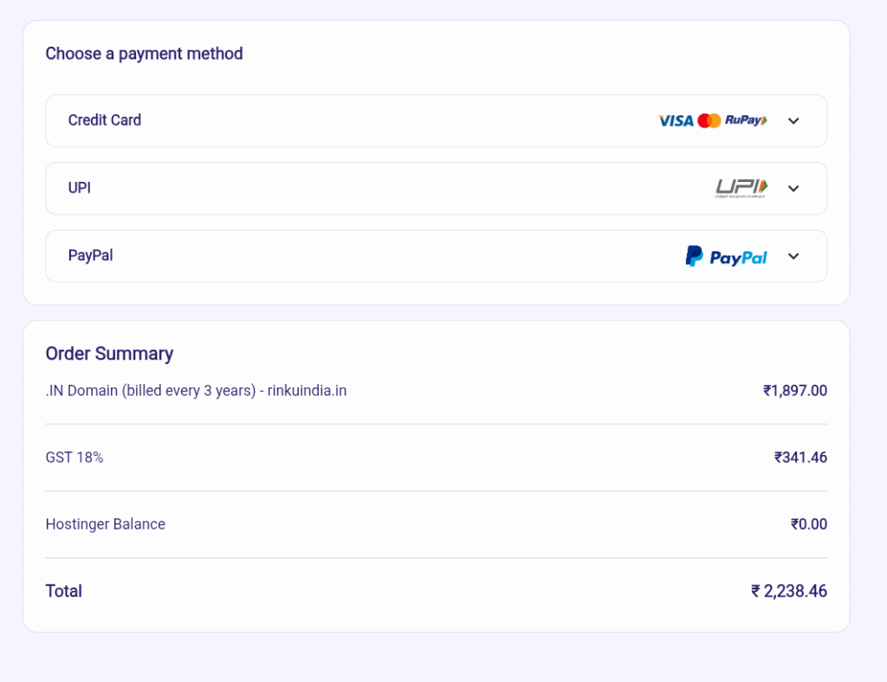Click the Mastercard logo icon
The width and height of the screenshot is (887, 682).
coord(709,121)
